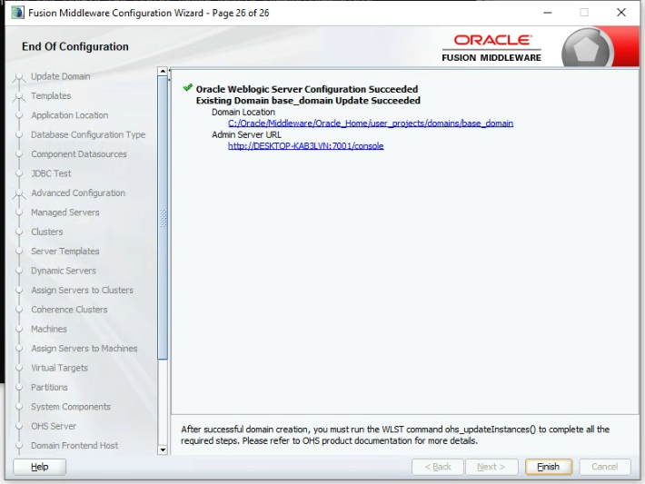Viewport: 645px width, 484px height.
Task: Click the disabled Next button
Action: point(491,467)
